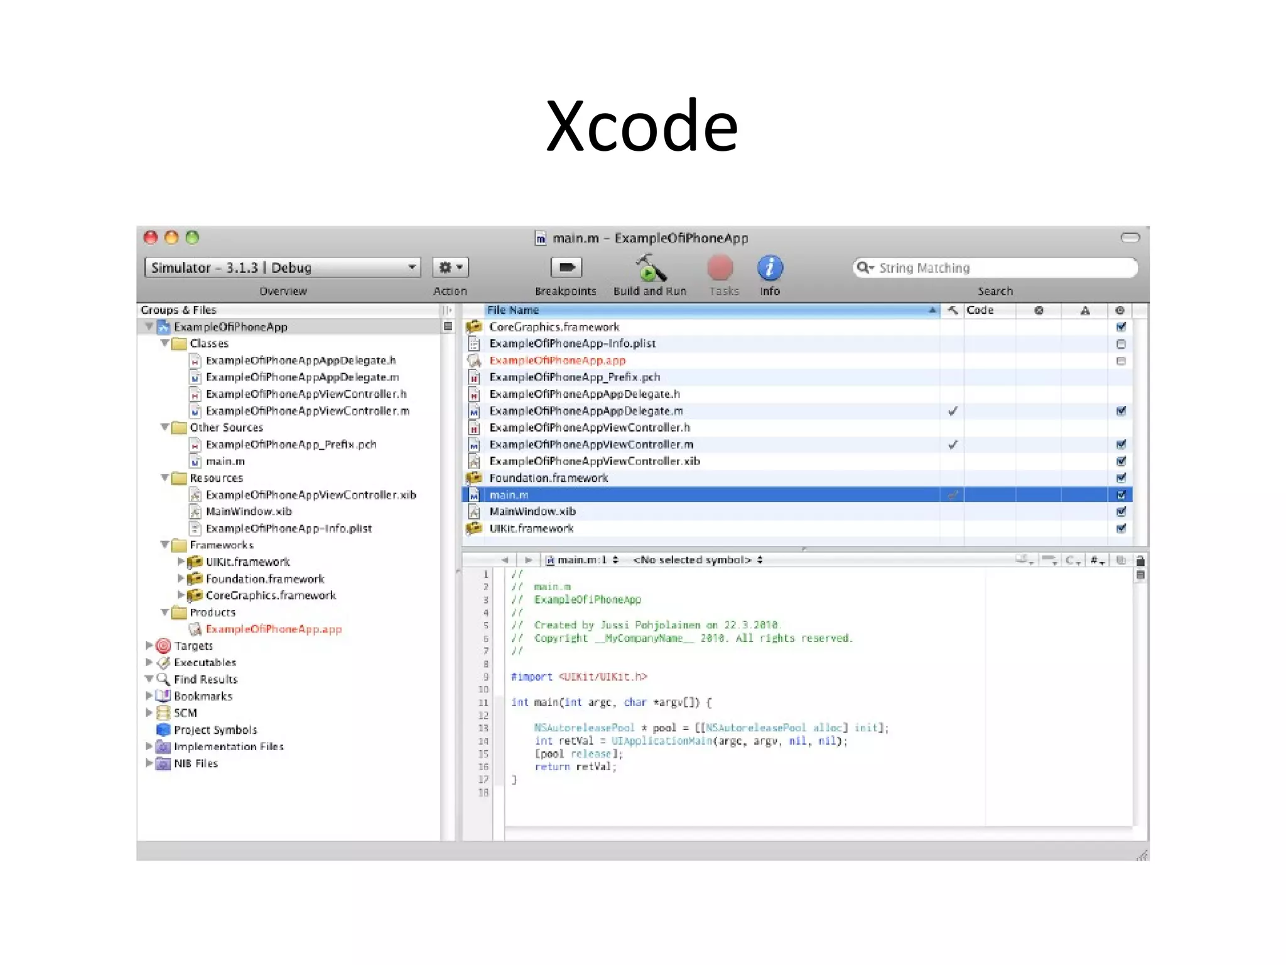Image resolution: width=1286 pixels, height=965 pixels.
Task: Click the window resize grip
Action: coord(1142,855)
